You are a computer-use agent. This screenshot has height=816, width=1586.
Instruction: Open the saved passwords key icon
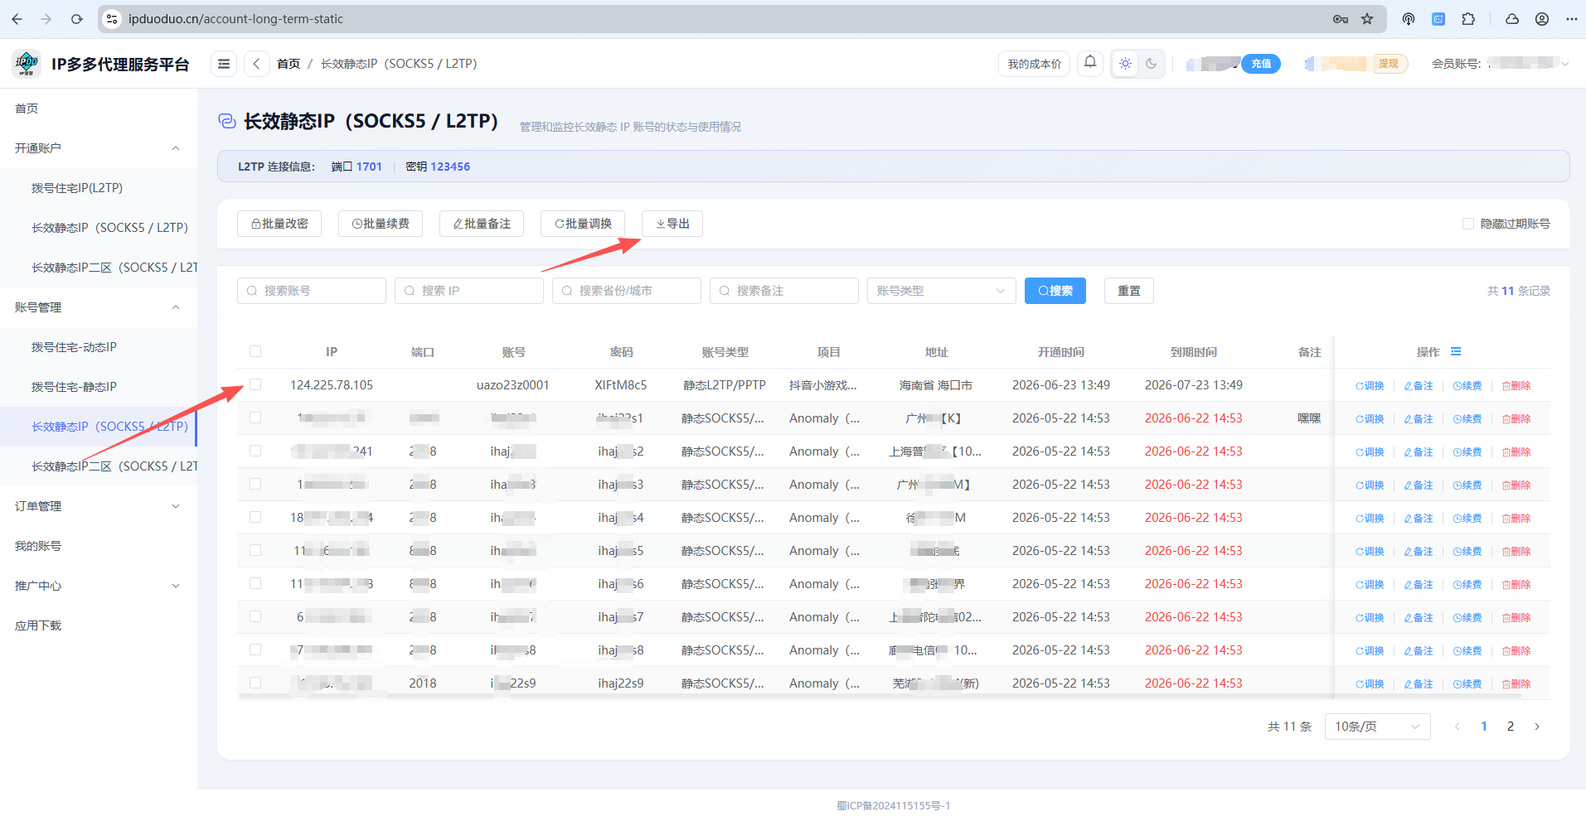(1341, 19)
